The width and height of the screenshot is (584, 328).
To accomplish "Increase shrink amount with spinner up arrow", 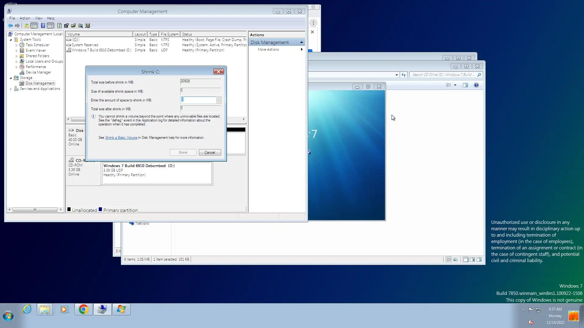I will click(218, 98).
